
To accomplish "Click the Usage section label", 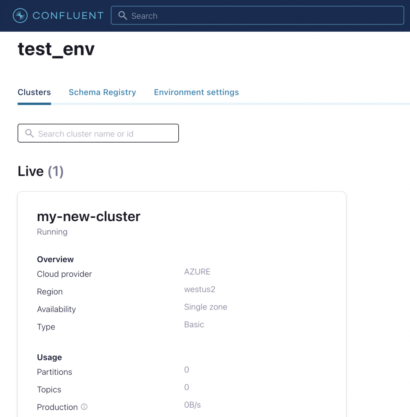I will click(49, 357).
